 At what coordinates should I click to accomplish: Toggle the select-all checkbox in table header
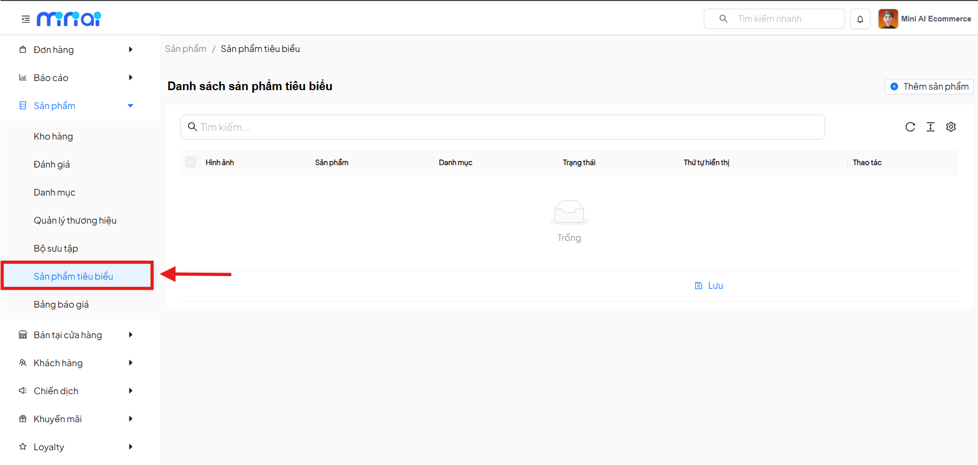(x=191, y=162)
